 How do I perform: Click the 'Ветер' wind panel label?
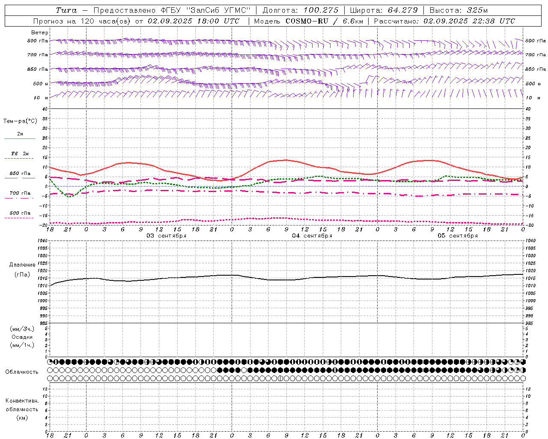pos(40,33)
